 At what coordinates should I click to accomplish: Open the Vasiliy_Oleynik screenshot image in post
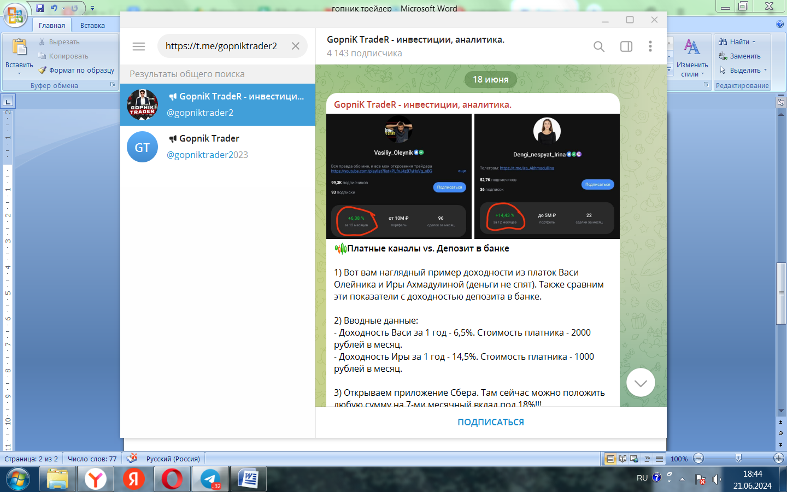coord(399,176)
